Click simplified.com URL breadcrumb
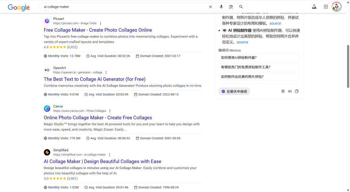 click(x=79, y=155)
